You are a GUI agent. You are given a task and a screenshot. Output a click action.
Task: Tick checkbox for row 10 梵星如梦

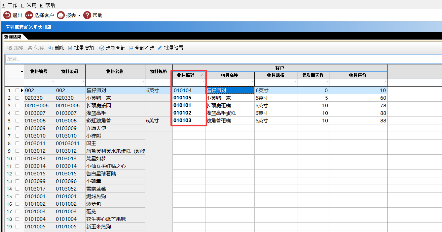coord(17,159)
